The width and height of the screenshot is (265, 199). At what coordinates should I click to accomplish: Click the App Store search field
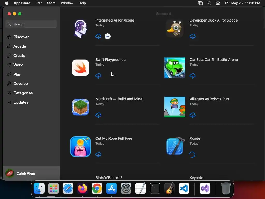point(31,24)
